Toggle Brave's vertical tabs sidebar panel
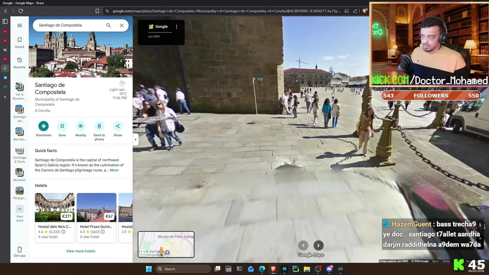Image resolution: width=489 pixels, height=275 pixels. [x=5, y=22]
